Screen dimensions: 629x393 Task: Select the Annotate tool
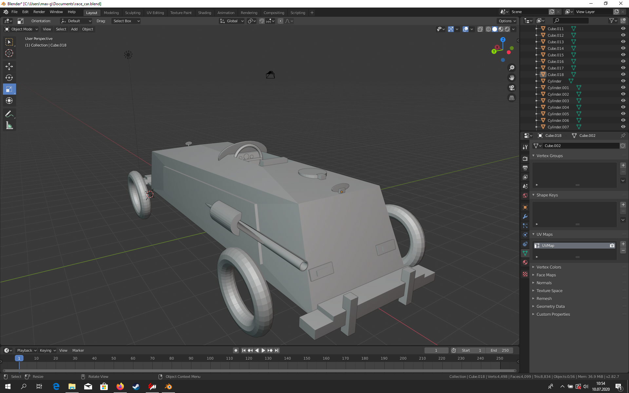[9, 114]
